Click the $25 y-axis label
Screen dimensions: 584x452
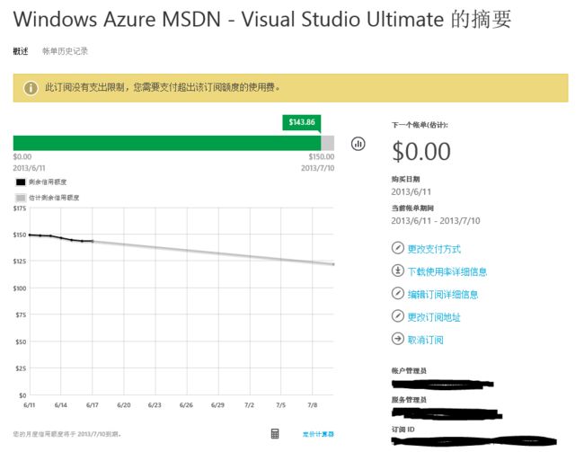click(x=21, y=368)
